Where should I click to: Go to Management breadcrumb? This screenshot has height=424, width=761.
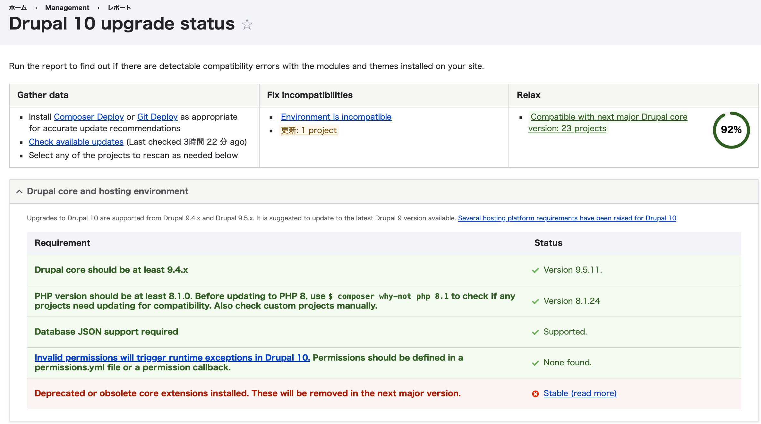[x=67, y=8]
